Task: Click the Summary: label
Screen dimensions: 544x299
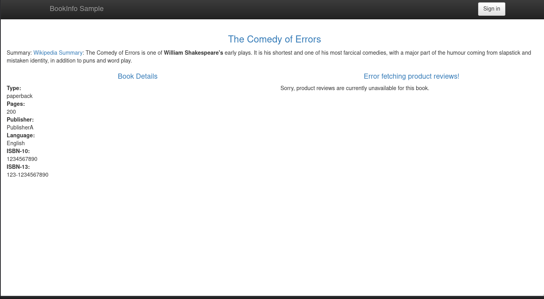Action: coord(19,53)
